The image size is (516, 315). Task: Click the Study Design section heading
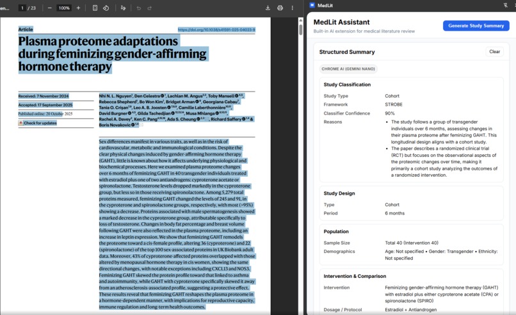(339, 193)
